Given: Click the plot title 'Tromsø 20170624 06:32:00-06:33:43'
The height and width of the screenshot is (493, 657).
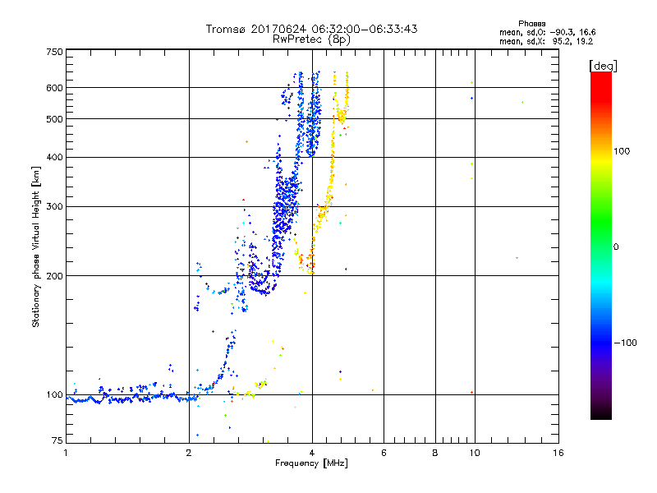Looking at the screenshot, I should click(x=311, y=29).
